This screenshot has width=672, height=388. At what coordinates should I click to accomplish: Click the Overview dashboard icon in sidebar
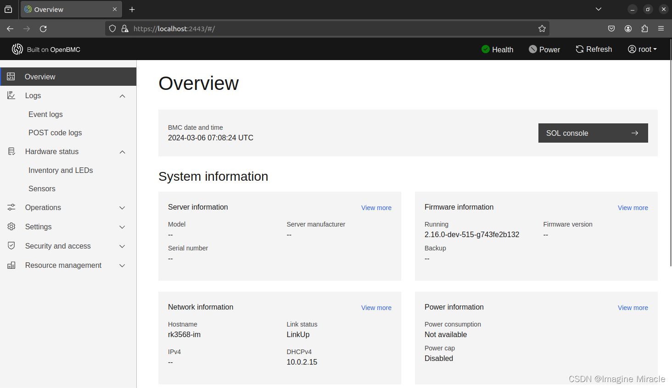pos(11,77)
